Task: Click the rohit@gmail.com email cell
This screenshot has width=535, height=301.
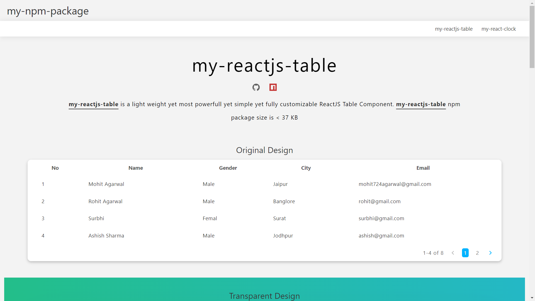Action: [380, 202]
